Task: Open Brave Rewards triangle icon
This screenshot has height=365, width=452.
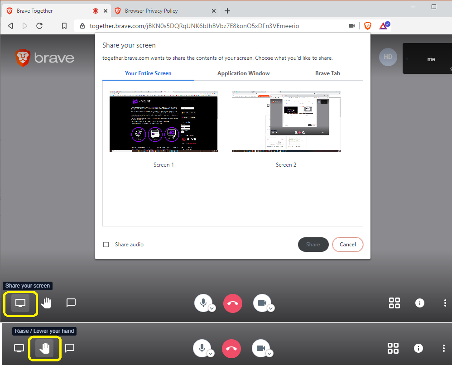Action: coord(384,26)
